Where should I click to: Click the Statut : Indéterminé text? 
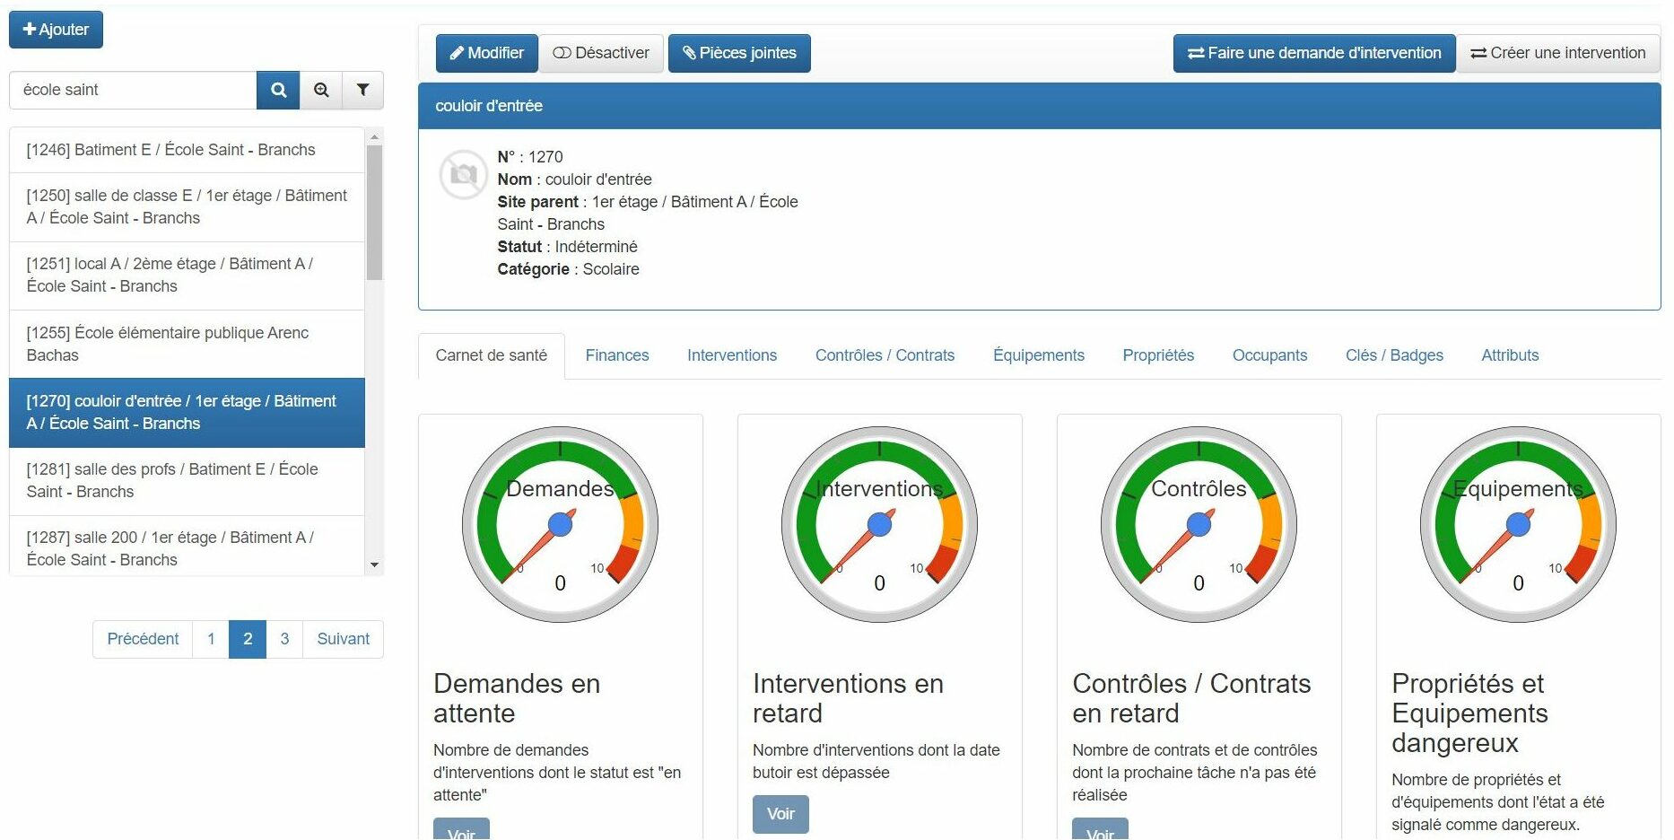(567, 247)
